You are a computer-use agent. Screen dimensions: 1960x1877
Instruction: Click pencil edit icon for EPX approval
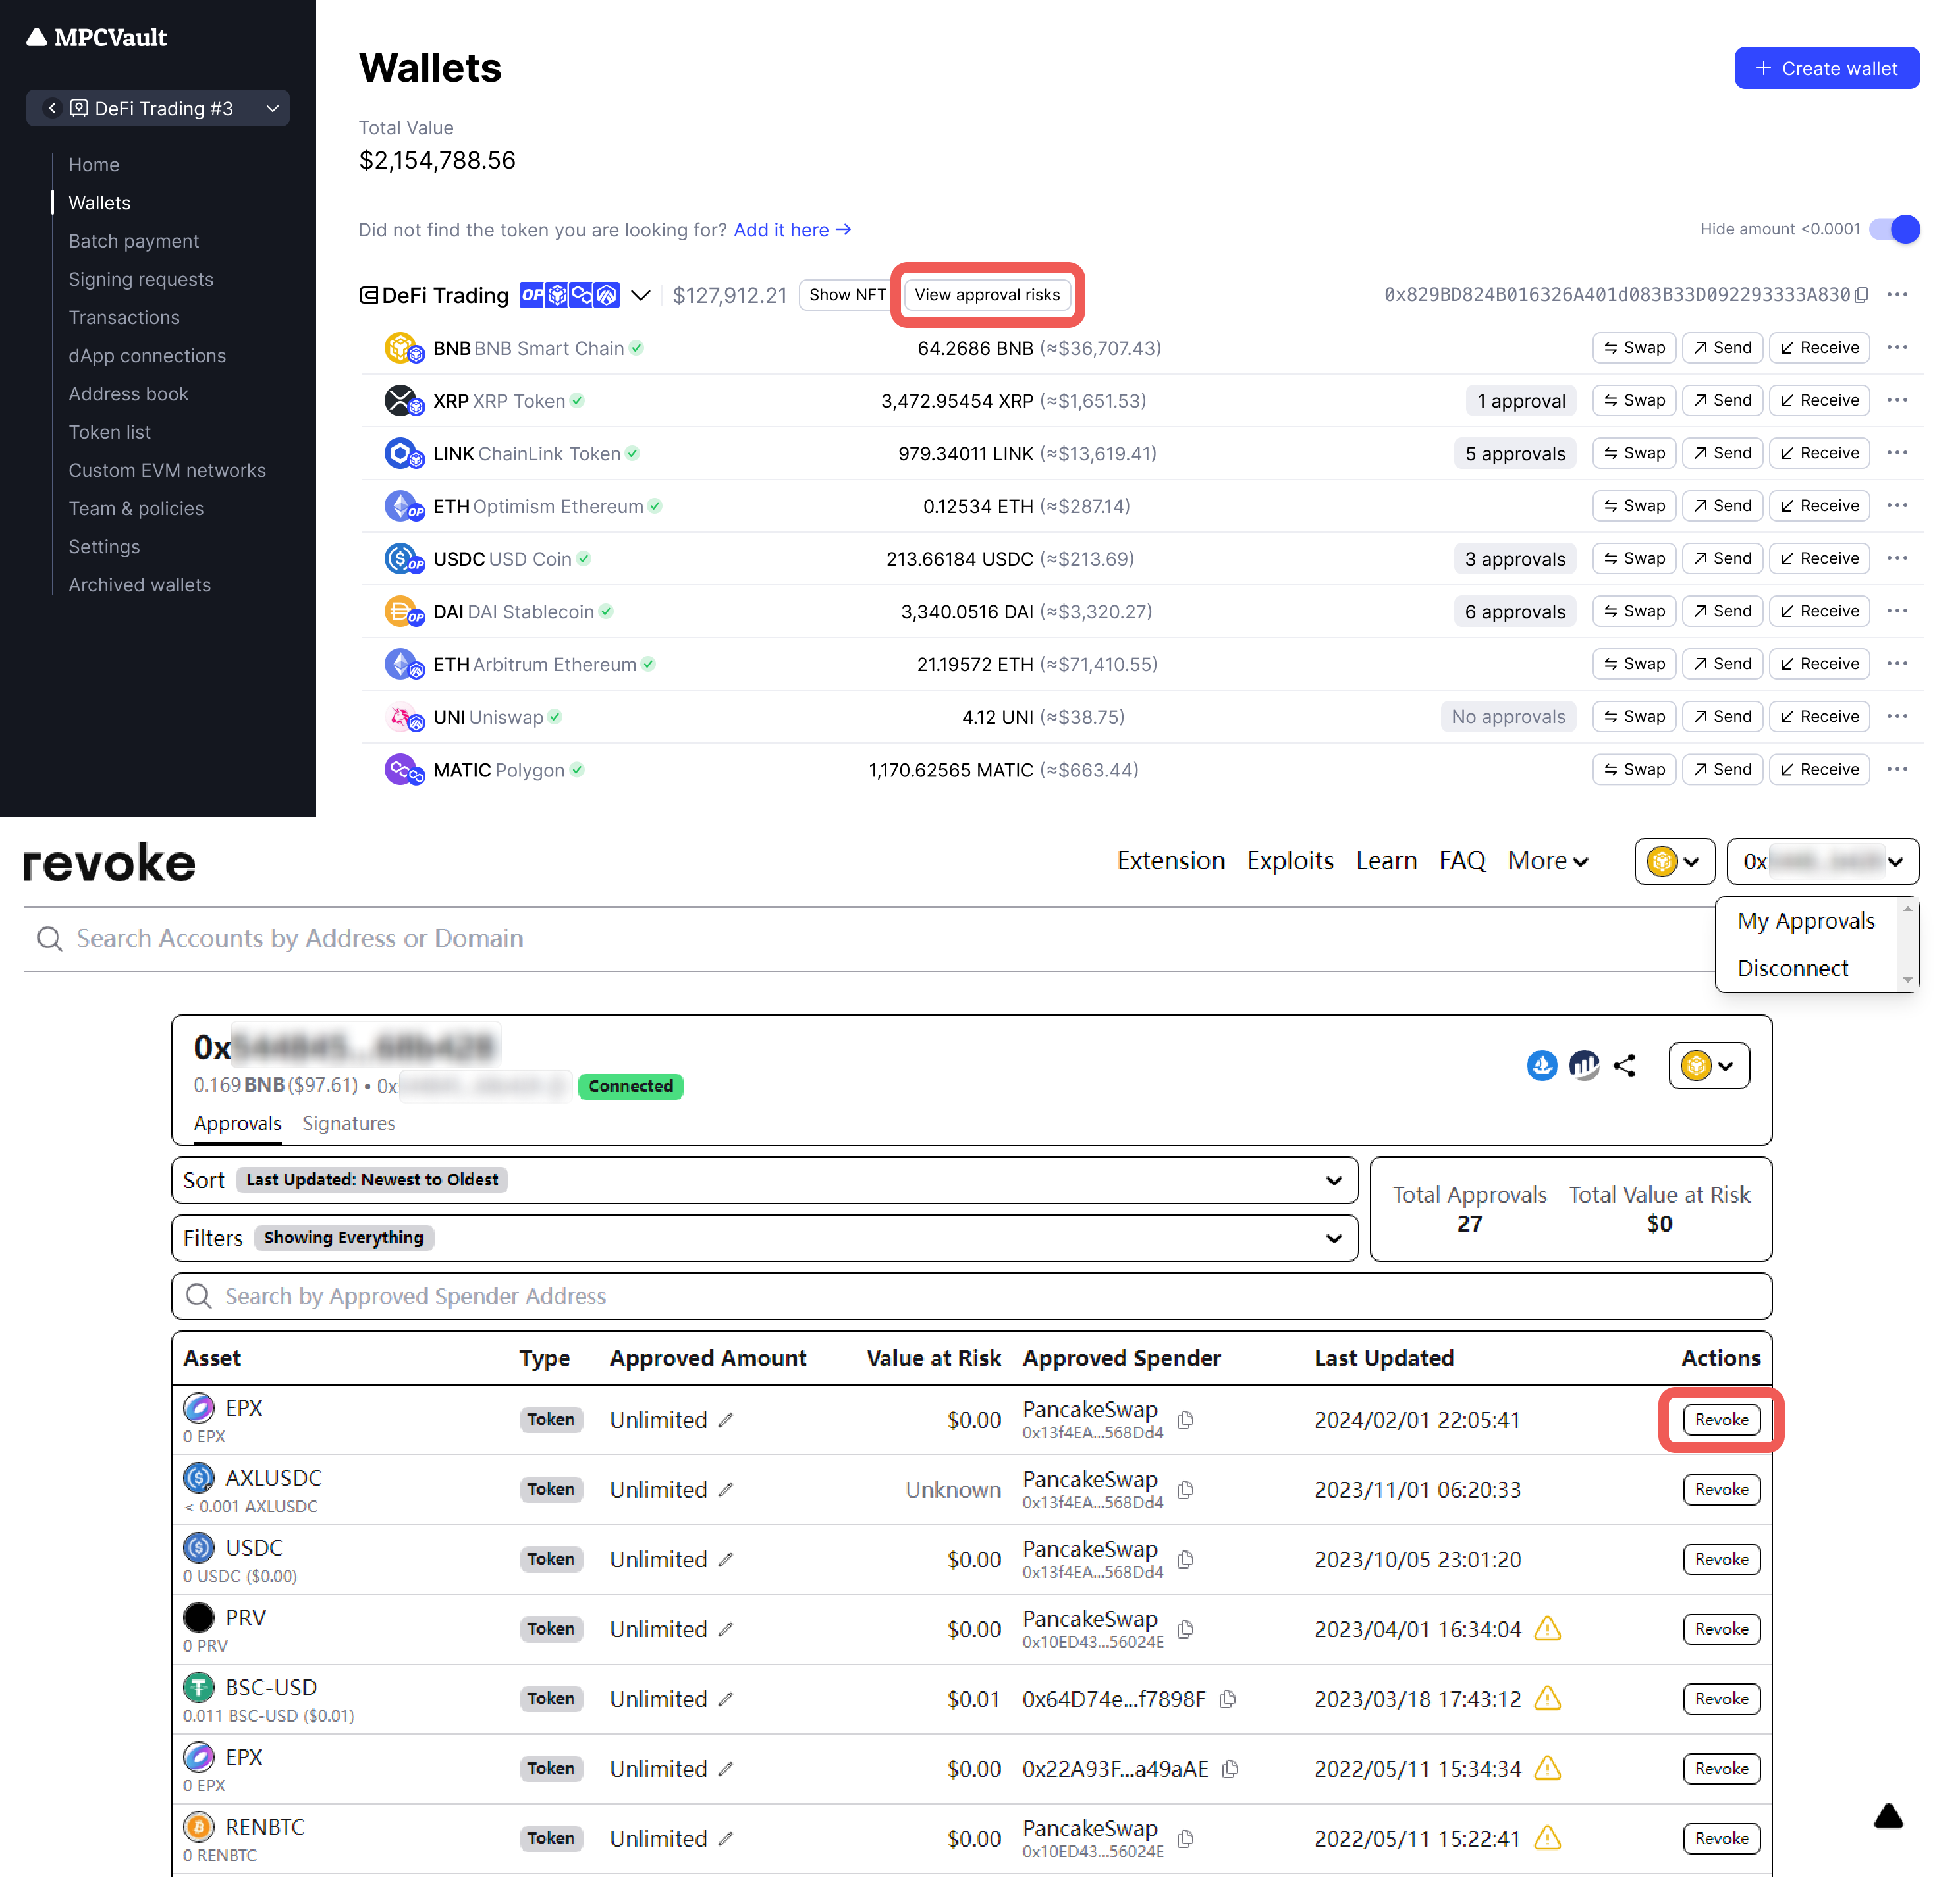tap(726, 1420)
